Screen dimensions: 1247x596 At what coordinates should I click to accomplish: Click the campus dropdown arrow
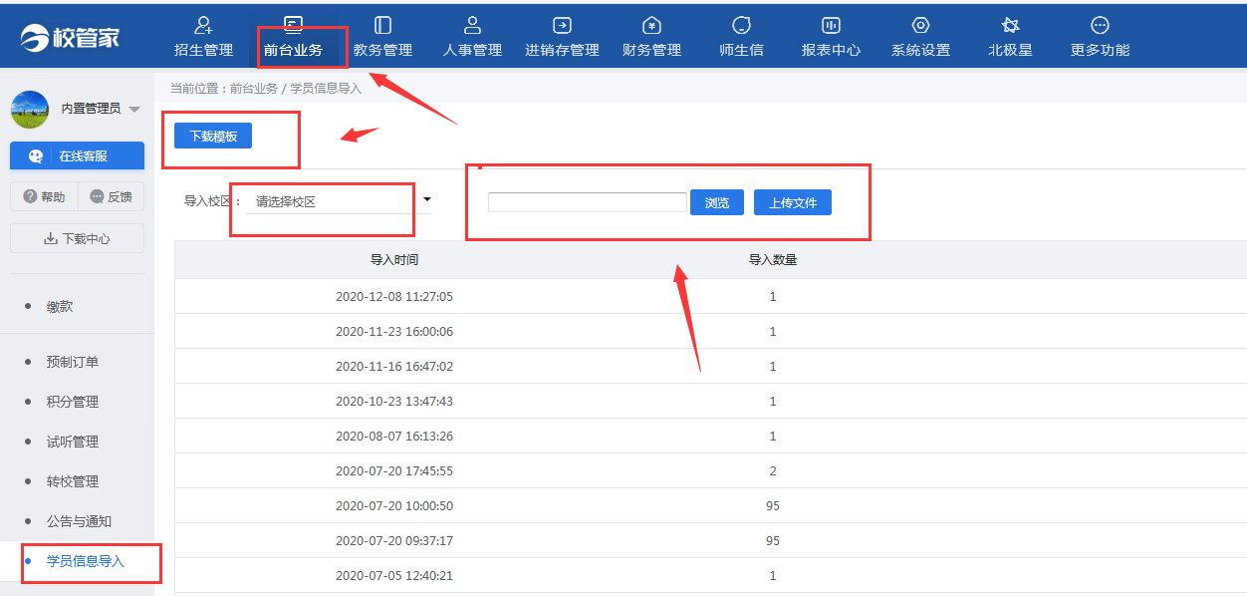pyautogui.click(x=427, y=199)
